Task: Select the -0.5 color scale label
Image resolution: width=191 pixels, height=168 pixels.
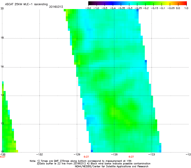Action: click(104, 8)
